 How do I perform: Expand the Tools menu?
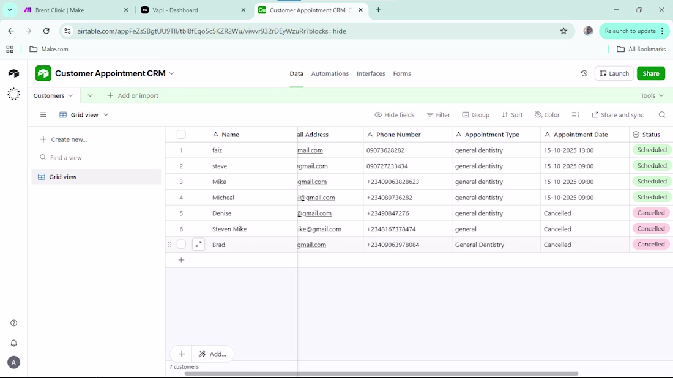pos(652,95)
